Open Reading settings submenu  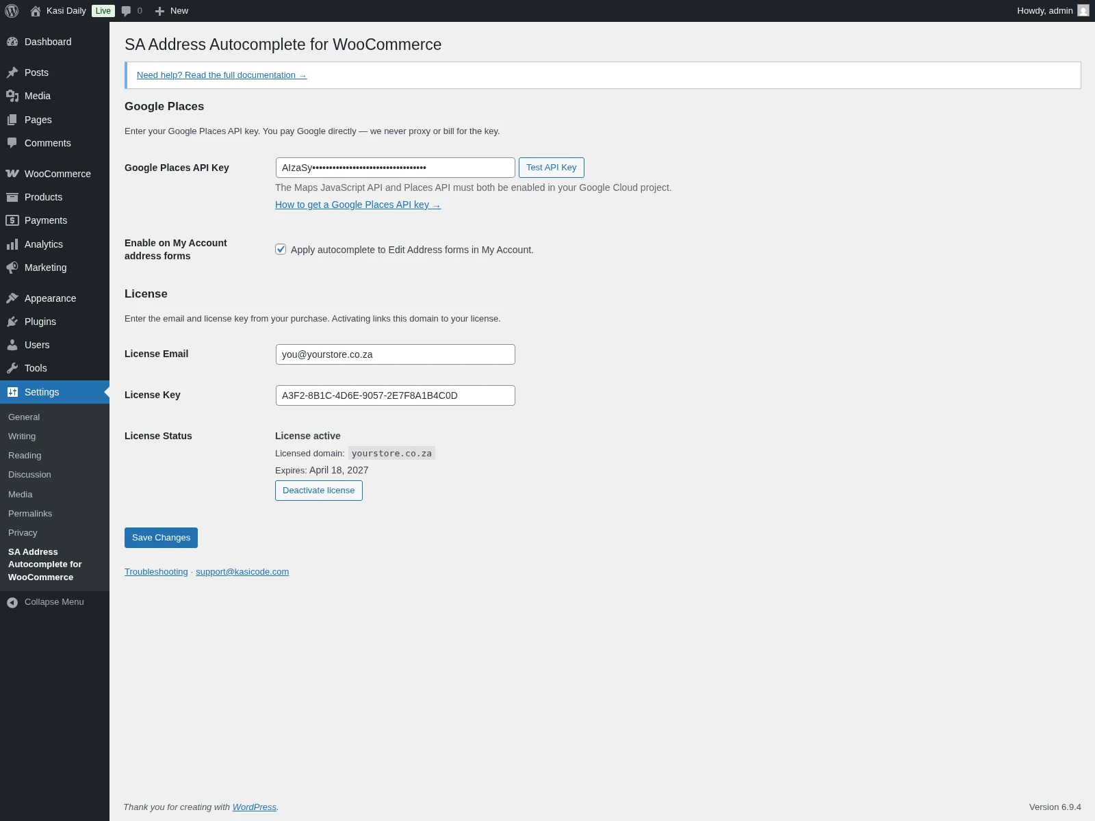[x=25, y=455]
